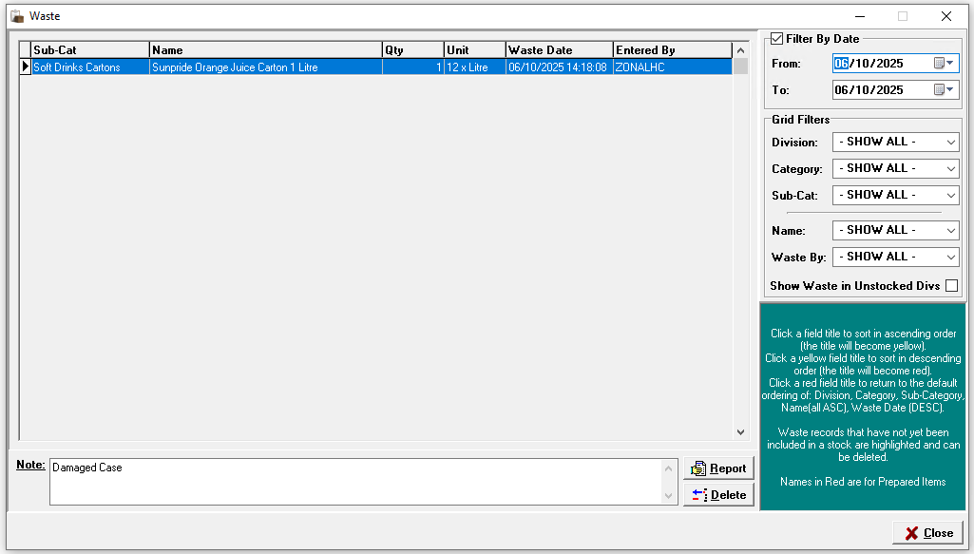
Task: Open the From date calendar picker
Action: [x=943, y=64]
